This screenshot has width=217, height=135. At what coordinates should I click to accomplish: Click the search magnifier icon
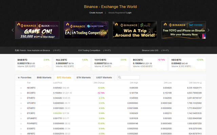[x=120, y=77]
